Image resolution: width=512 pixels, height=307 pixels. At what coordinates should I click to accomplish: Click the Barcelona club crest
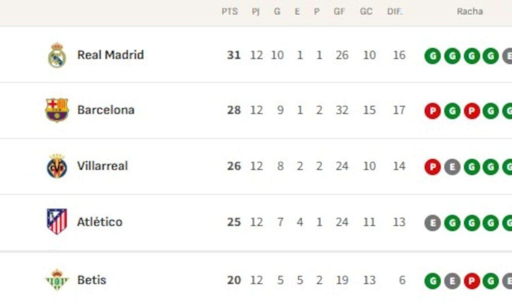[57, 110]
